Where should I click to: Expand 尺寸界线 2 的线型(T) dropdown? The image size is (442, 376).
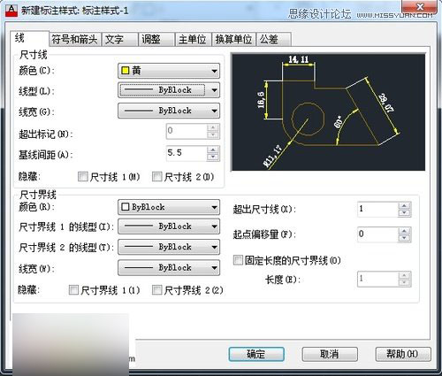click(x=169, y=247)
